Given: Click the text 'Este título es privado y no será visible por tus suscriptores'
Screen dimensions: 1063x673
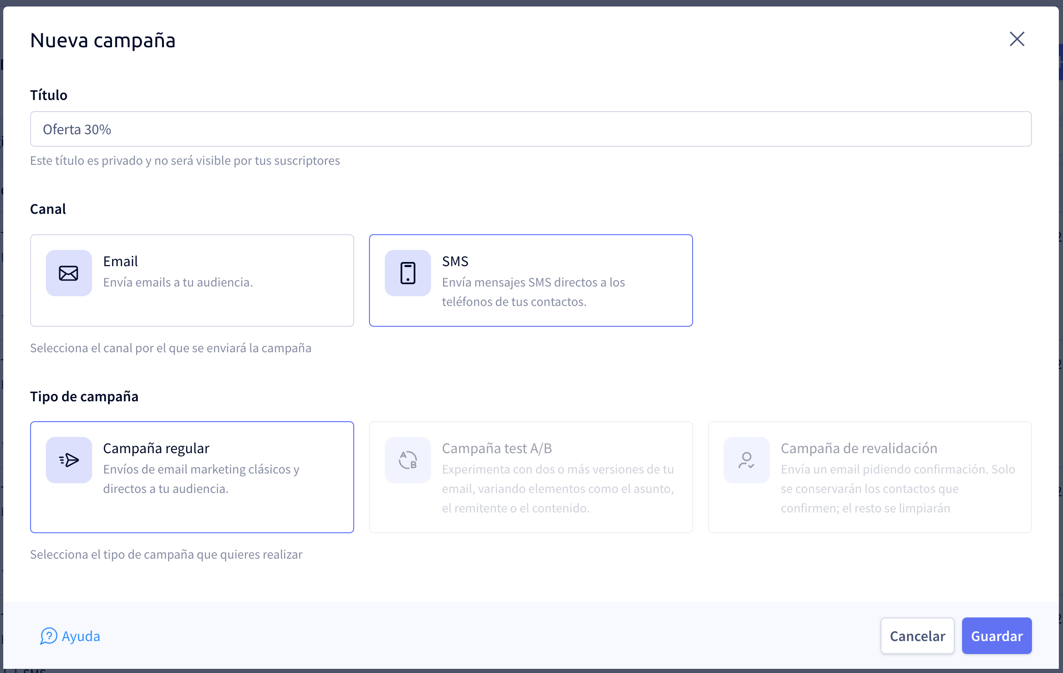Looking at the screenshot, I should click(185, 161).
